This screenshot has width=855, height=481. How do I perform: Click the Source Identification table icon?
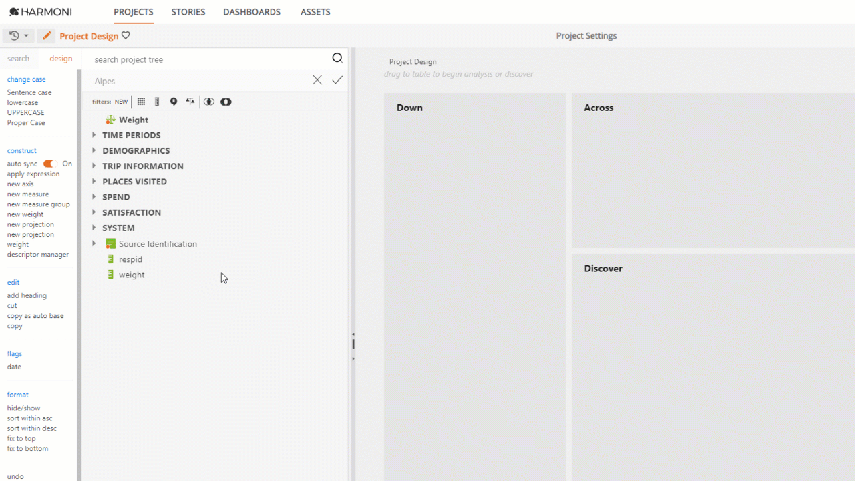[111, 244]
